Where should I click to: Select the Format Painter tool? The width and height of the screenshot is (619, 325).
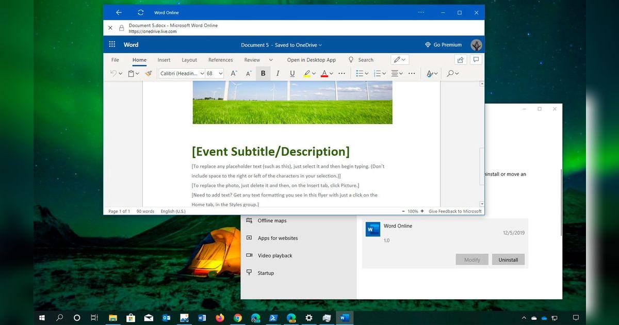[x=149, y=73]
